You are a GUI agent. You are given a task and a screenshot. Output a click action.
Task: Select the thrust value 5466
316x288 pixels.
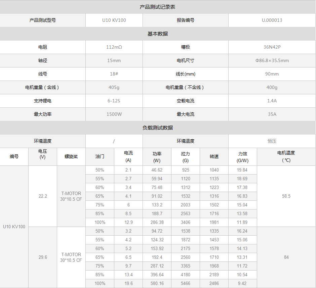coord(186,283)
